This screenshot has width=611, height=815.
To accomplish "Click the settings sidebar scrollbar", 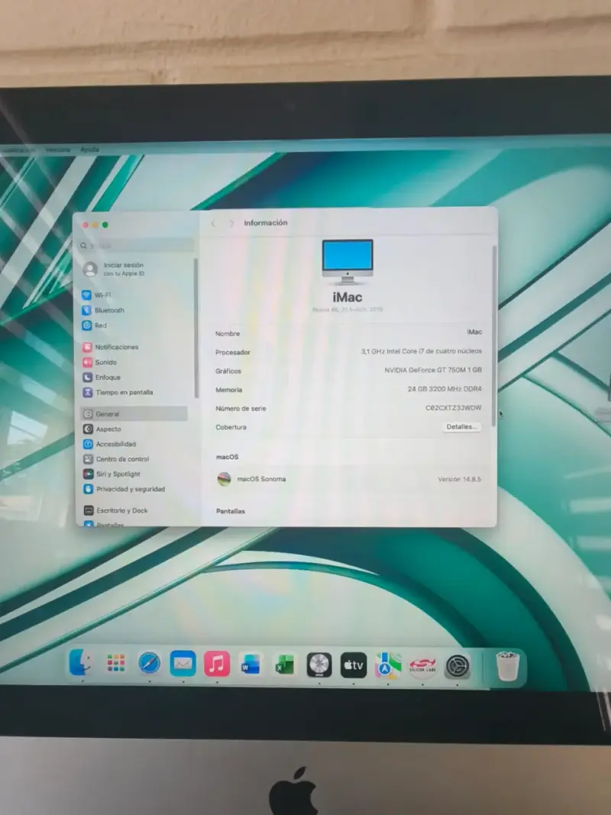I will click(x=196, y=328).
